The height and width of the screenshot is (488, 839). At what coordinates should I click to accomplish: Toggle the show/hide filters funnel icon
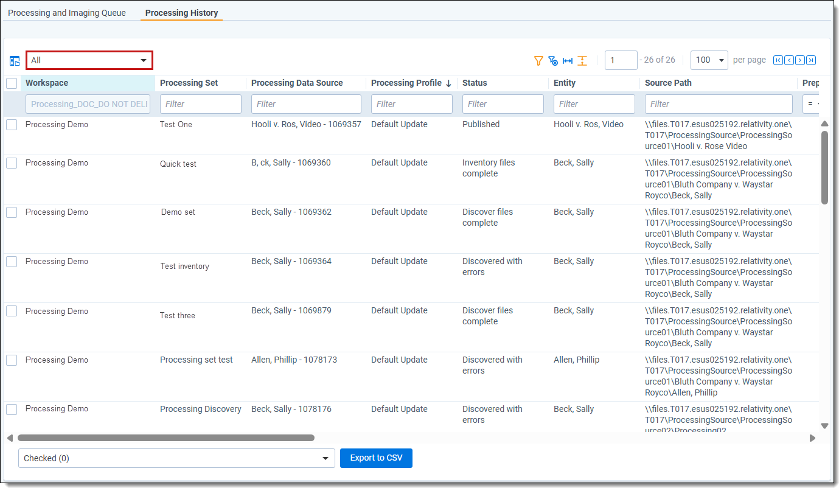(538, 60)
